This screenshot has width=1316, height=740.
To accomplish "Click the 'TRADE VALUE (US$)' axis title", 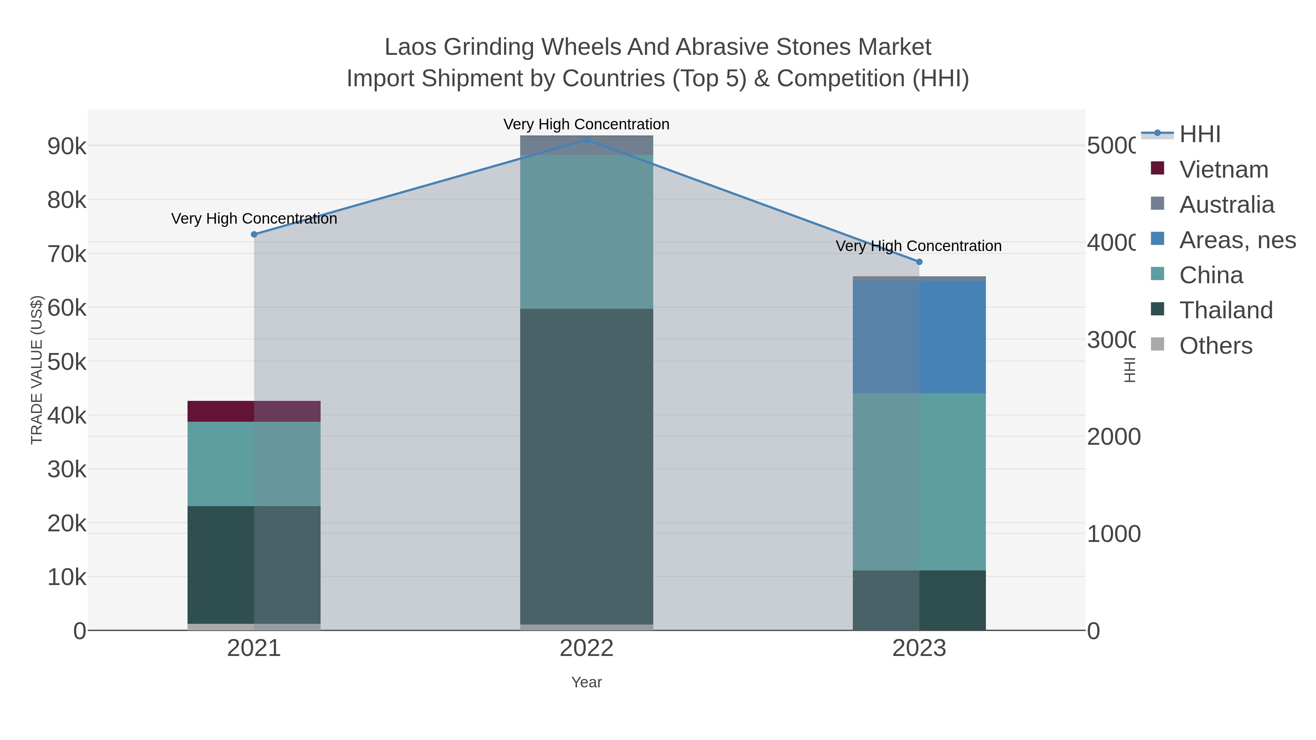I will 37,370.
